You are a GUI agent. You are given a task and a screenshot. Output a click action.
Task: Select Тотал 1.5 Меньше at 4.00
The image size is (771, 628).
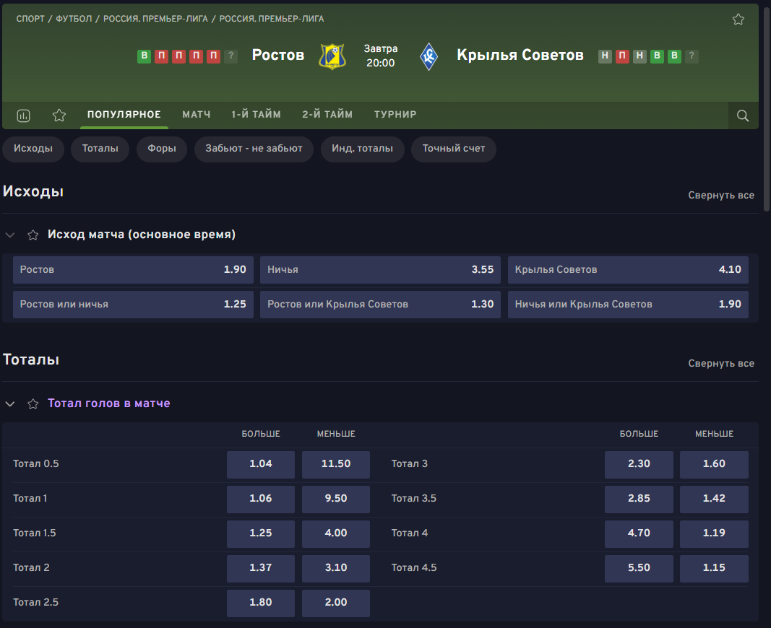coord(336,533)
